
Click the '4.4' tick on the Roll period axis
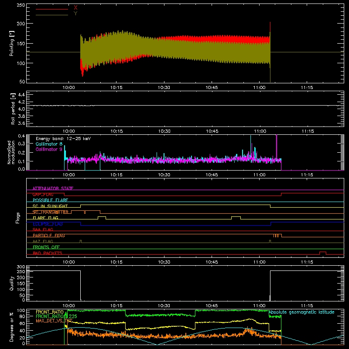[21, 95]
